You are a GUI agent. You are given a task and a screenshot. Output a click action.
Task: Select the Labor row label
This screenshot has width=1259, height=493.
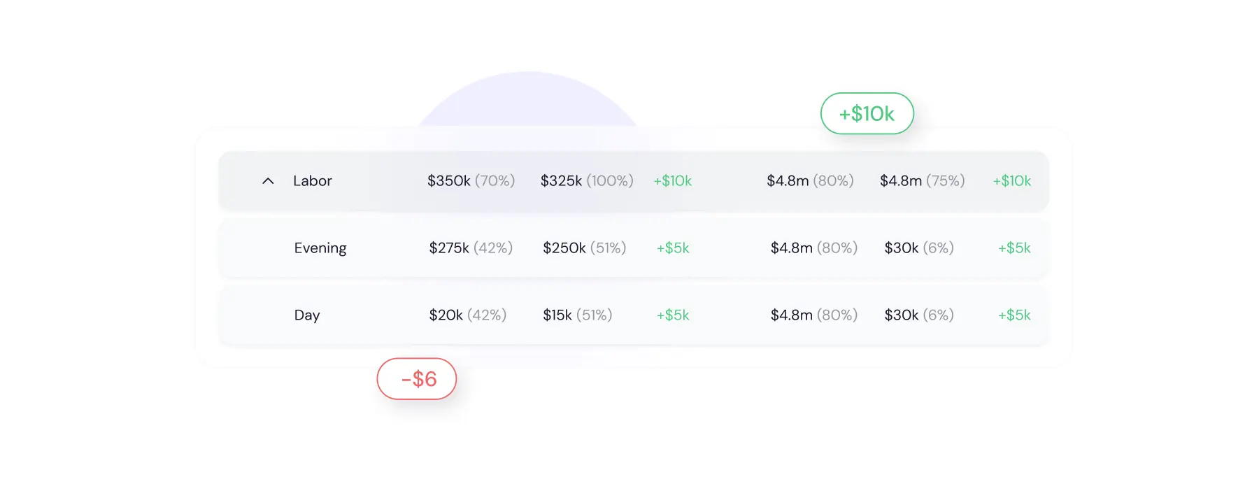point(313,180)
